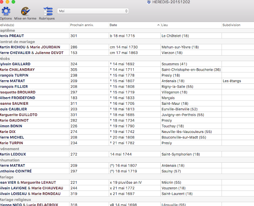Select the Contrat de mariage group header

coord(127,42)
